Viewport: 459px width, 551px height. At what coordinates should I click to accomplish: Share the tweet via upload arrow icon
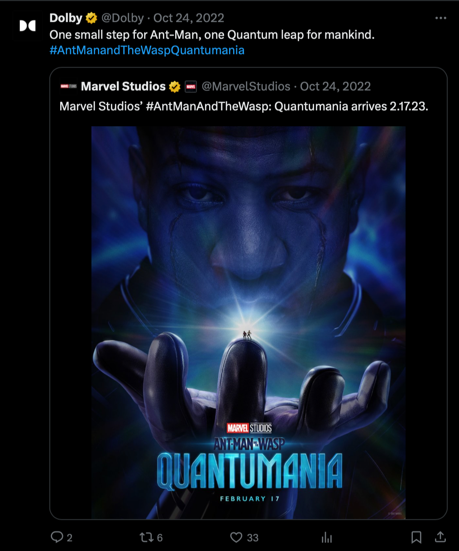pos(440,537)
